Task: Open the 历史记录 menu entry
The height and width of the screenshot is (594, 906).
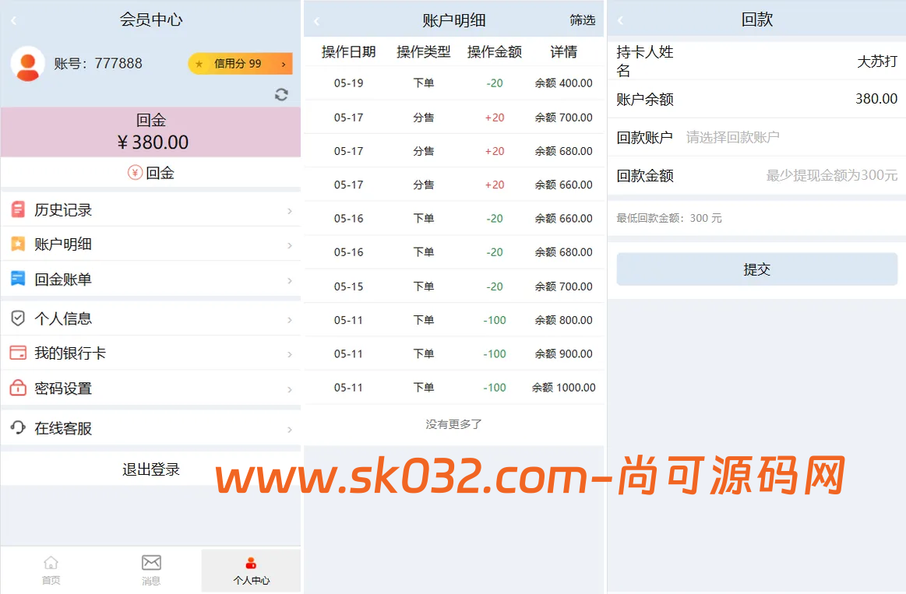Action: click(151, 210)
